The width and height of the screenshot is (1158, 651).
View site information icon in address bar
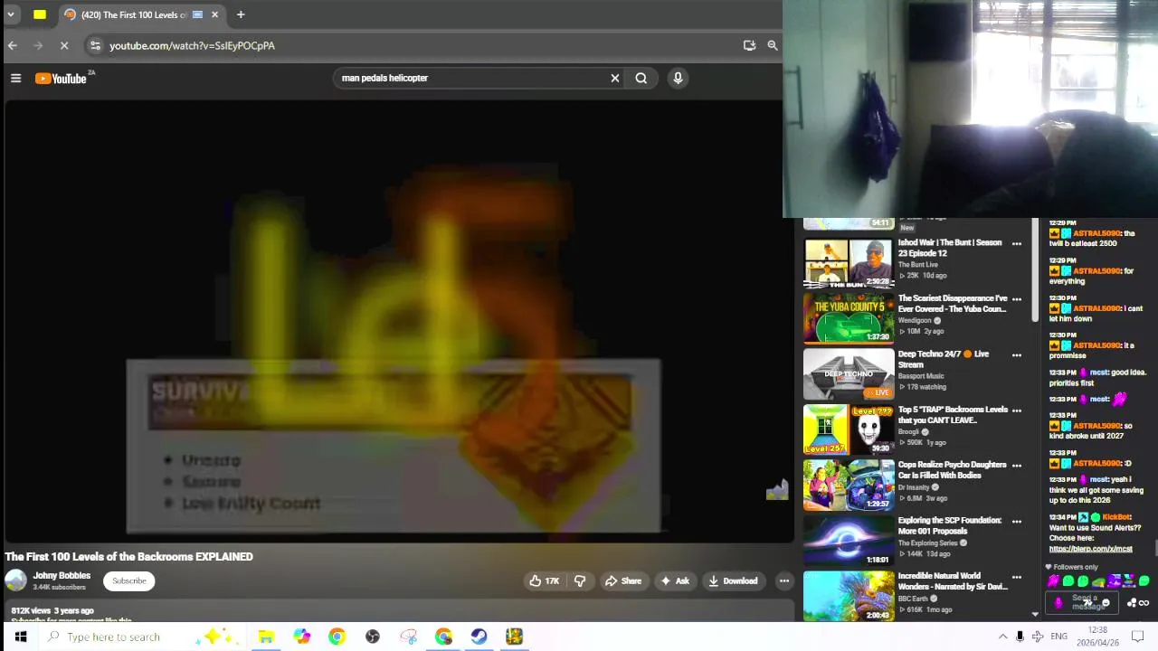pos(95,45)
